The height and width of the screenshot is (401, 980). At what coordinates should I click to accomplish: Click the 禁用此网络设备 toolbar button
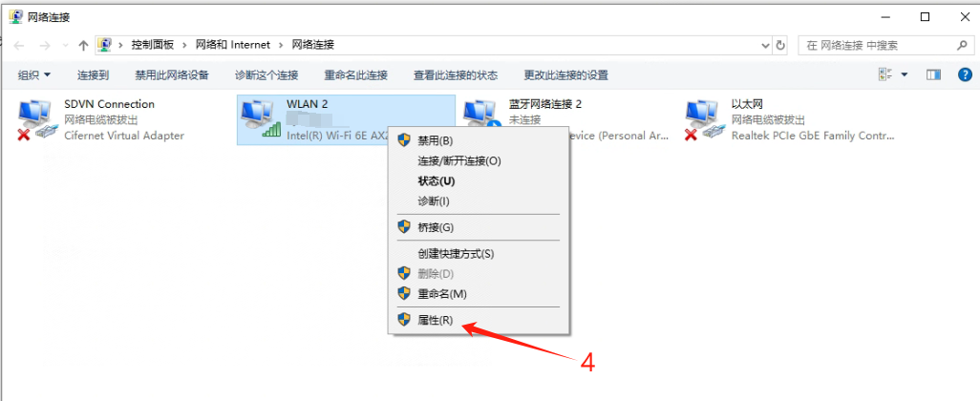pos(172,75)
